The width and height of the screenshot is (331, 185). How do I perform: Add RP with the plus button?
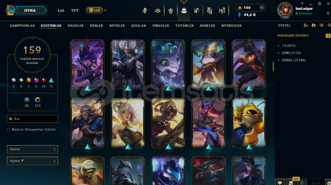(262, 8)
